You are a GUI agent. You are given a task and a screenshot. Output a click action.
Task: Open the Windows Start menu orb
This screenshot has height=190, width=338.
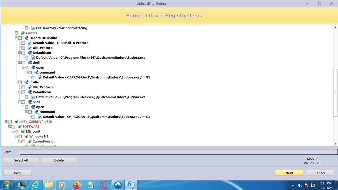(7, 185)
